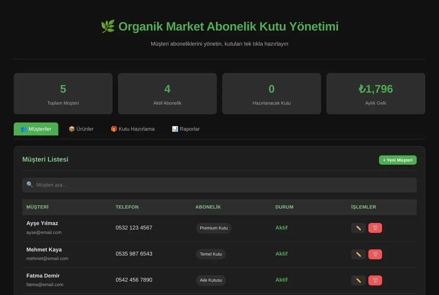The image size is (439, 295).
Task: Click the leaf icon beside the title
Action: [108, 26]
